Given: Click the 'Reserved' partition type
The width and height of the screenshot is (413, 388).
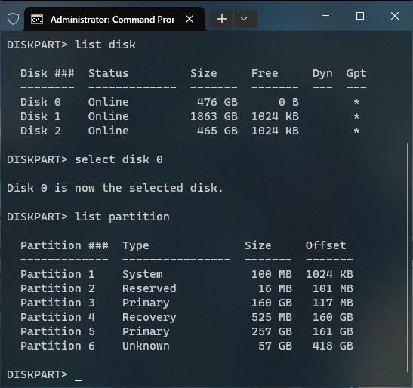Looking at the screenshot, I should coord(149,288).
